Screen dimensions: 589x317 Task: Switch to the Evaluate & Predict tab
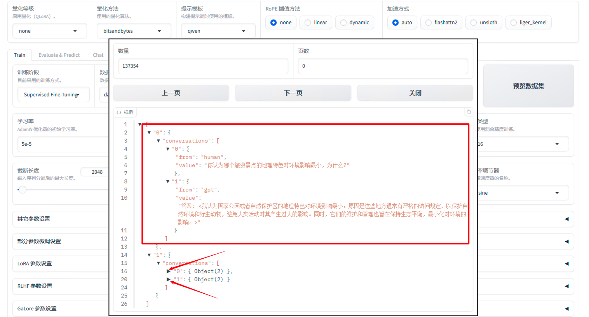point(59,55)
